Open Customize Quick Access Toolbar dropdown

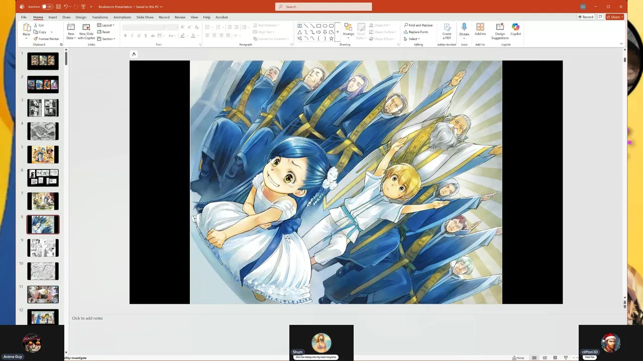91,7
